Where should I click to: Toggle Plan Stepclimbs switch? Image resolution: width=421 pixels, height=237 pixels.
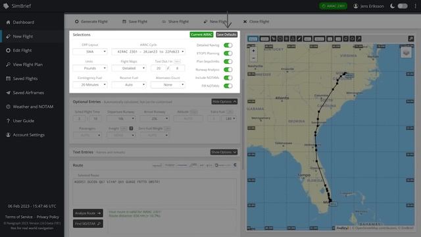228,61
